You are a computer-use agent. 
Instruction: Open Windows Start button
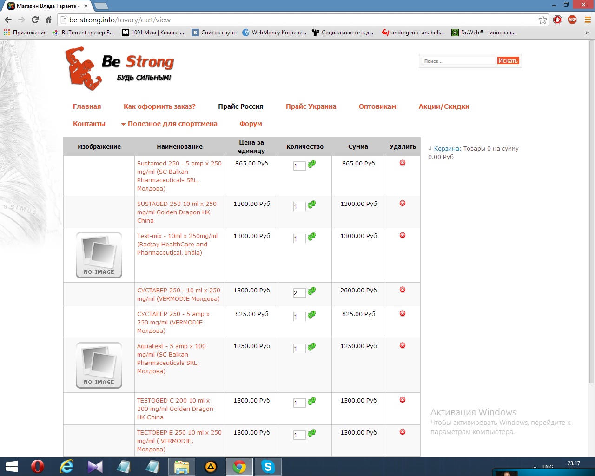coord(11,466)
